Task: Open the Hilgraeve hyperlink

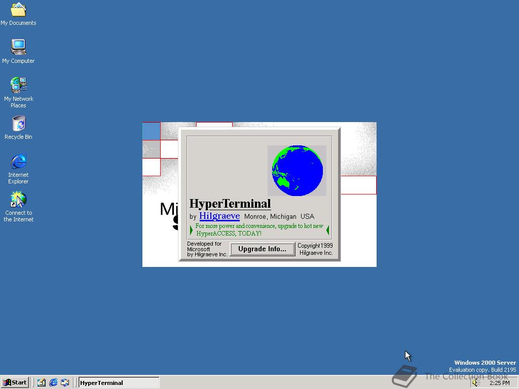Action: (219, 216)
